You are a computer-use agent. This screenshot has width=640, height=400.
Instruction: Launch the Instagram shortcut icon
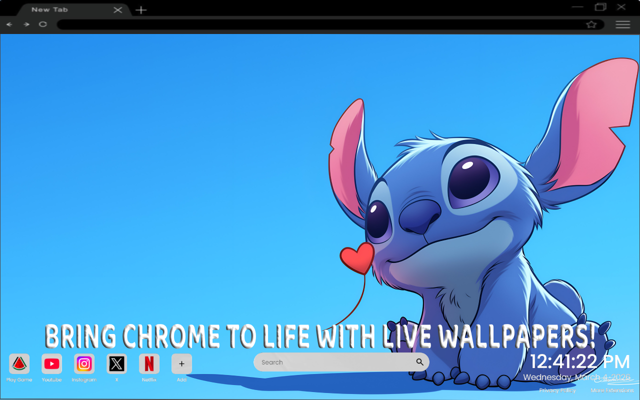(84, 364)
